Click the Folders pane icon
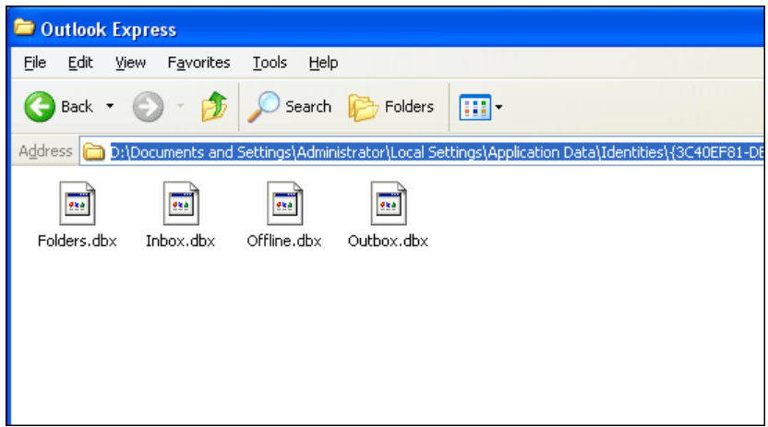 (363, 108)
